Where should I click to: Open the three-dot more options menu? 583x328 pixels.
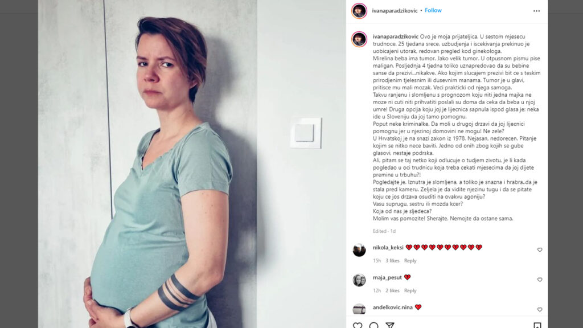tap(536, 11)
